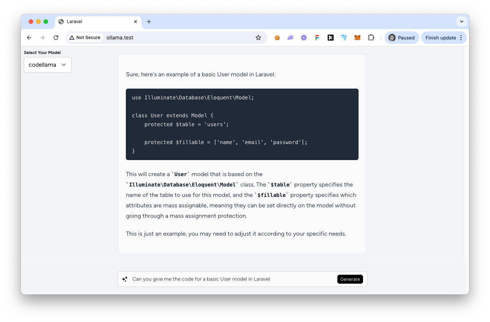Open the cookie extension icon

pos(277,38)
